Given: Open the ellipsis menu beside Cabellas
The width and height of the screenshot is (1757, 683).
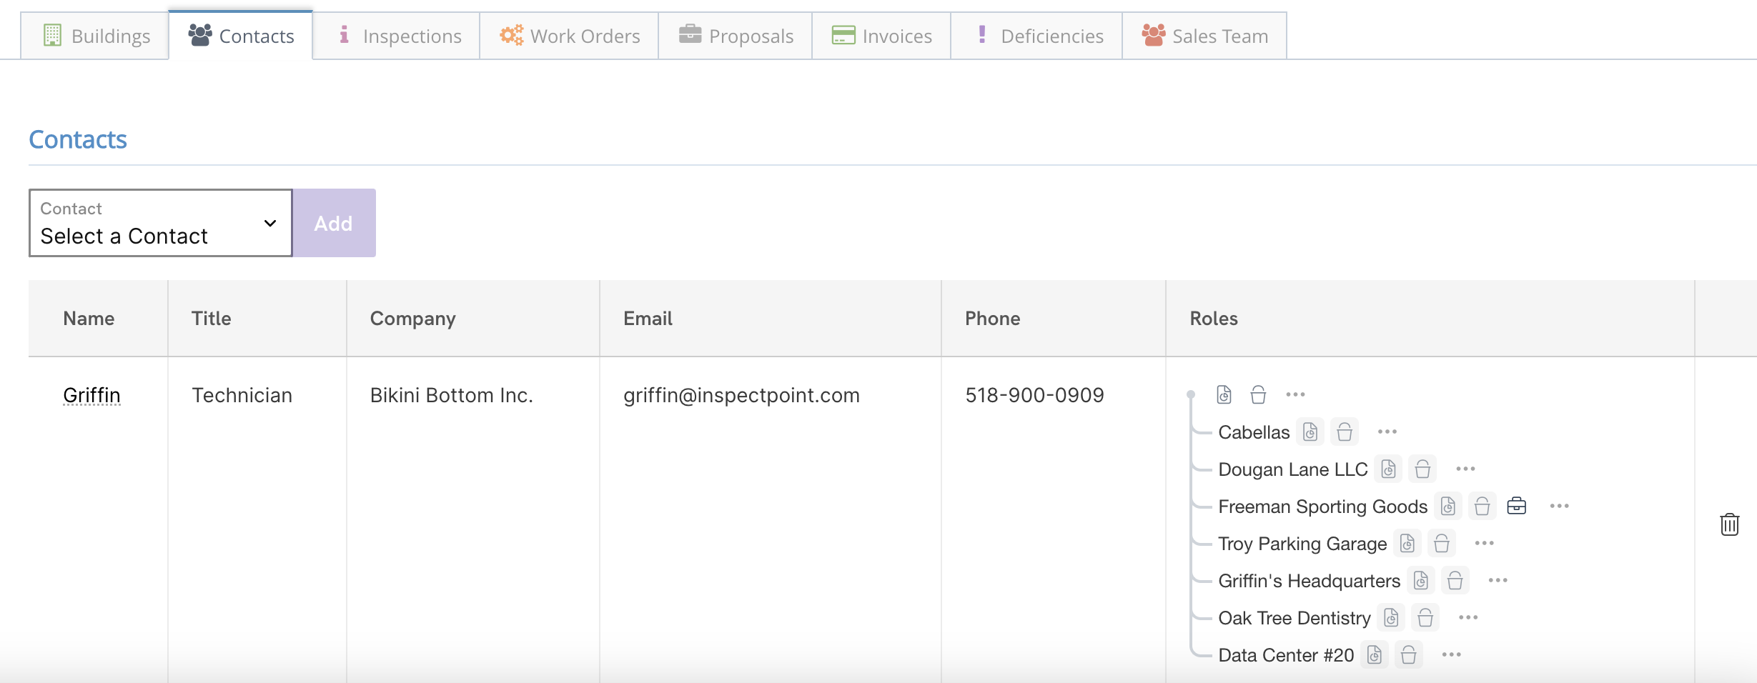Looking at the screenshot, I should point(1387,432).
